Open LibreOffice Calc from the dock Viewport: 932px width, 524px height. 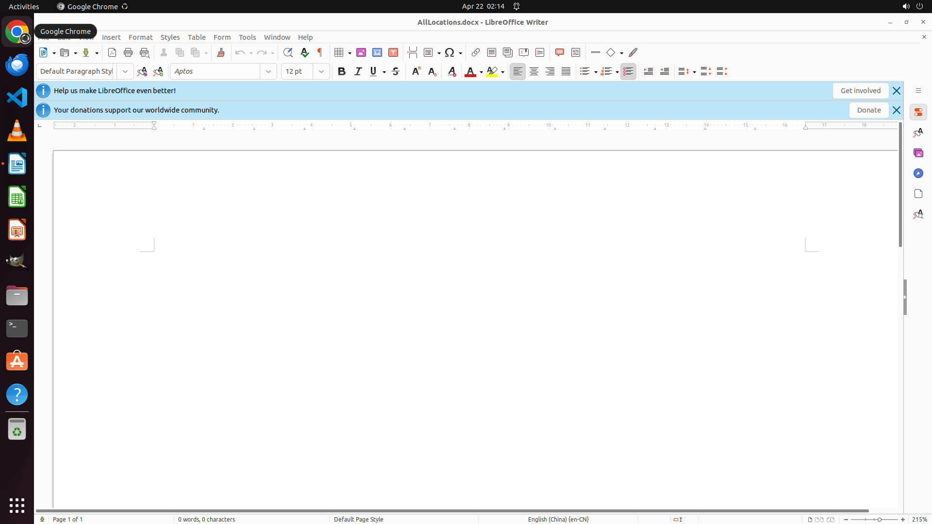point(17,197)
